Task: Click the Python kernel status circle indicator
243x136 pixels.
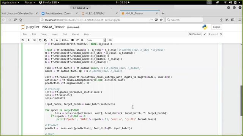Action: [221, 34]
